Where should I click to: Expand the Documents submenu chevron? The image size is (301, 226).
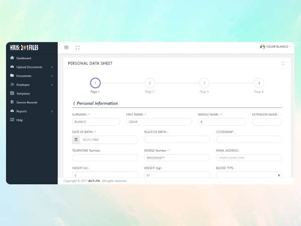(x=52, y=76)
